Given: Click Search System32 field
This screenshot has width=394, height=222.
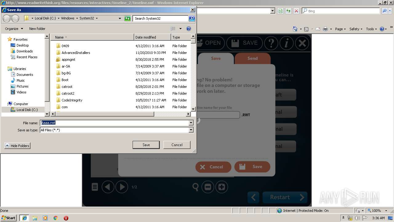Looking at the screenshot, I should pyautogui.click(x=161, y=18).
